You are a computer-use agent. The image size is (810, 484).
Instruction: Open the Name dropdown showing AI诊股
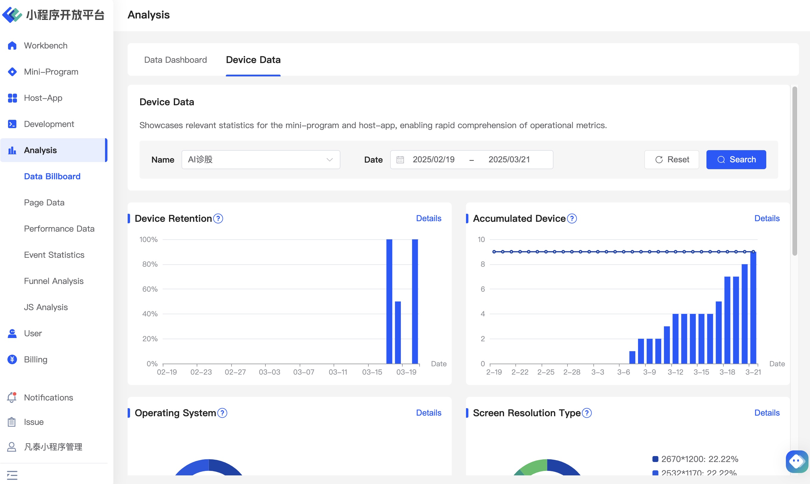261,159
